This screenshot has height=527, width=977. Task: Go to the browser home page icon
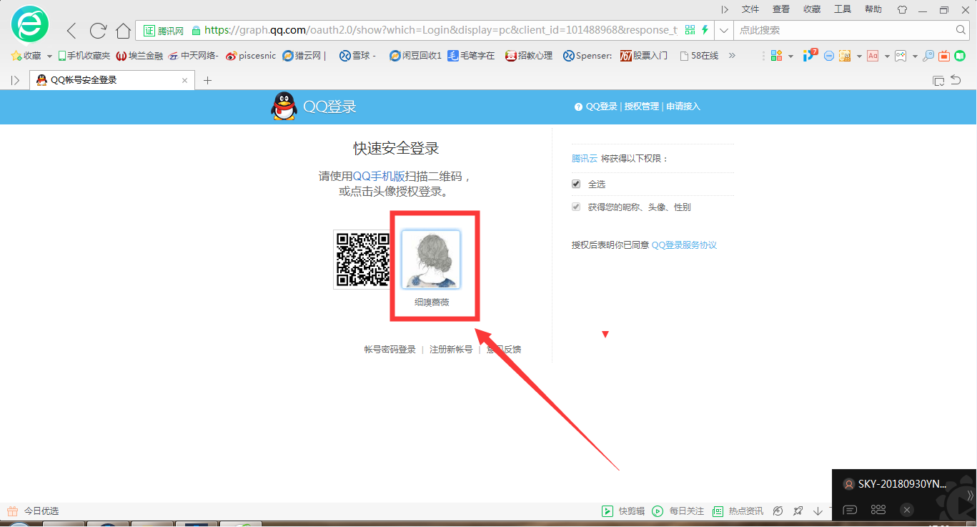(123, 30)
